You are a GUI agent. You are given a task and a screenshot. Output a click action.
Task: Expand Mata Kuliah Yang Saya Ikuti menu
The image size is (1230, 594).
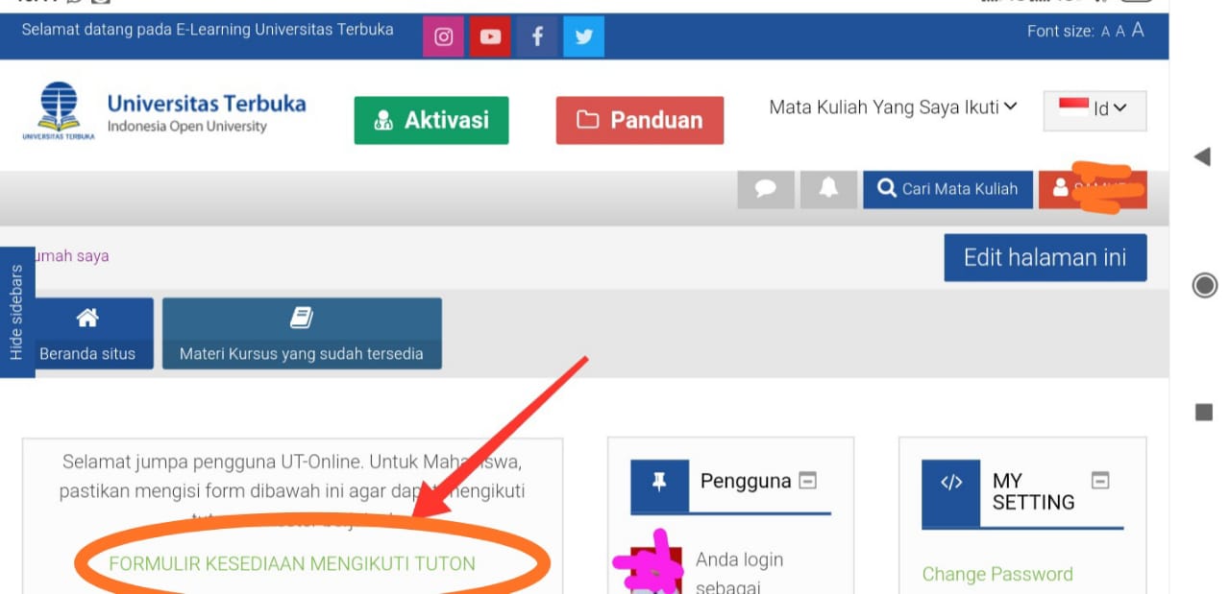point(893,107)
